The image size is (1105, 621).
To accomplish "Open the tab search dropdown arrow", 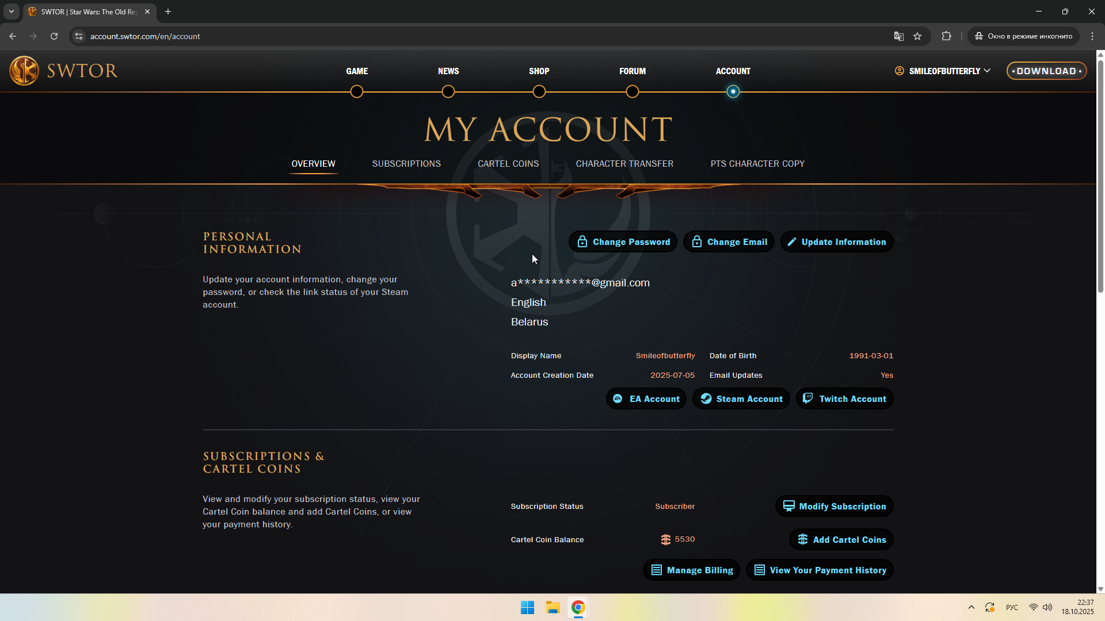I will [x=11, y=11].
